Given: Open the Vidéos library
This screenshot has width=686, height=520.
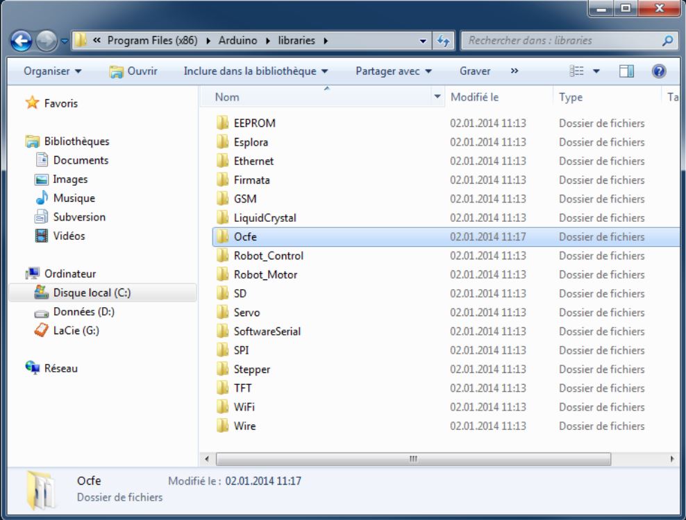Looking at the screenshot, I should coord(69,236).
